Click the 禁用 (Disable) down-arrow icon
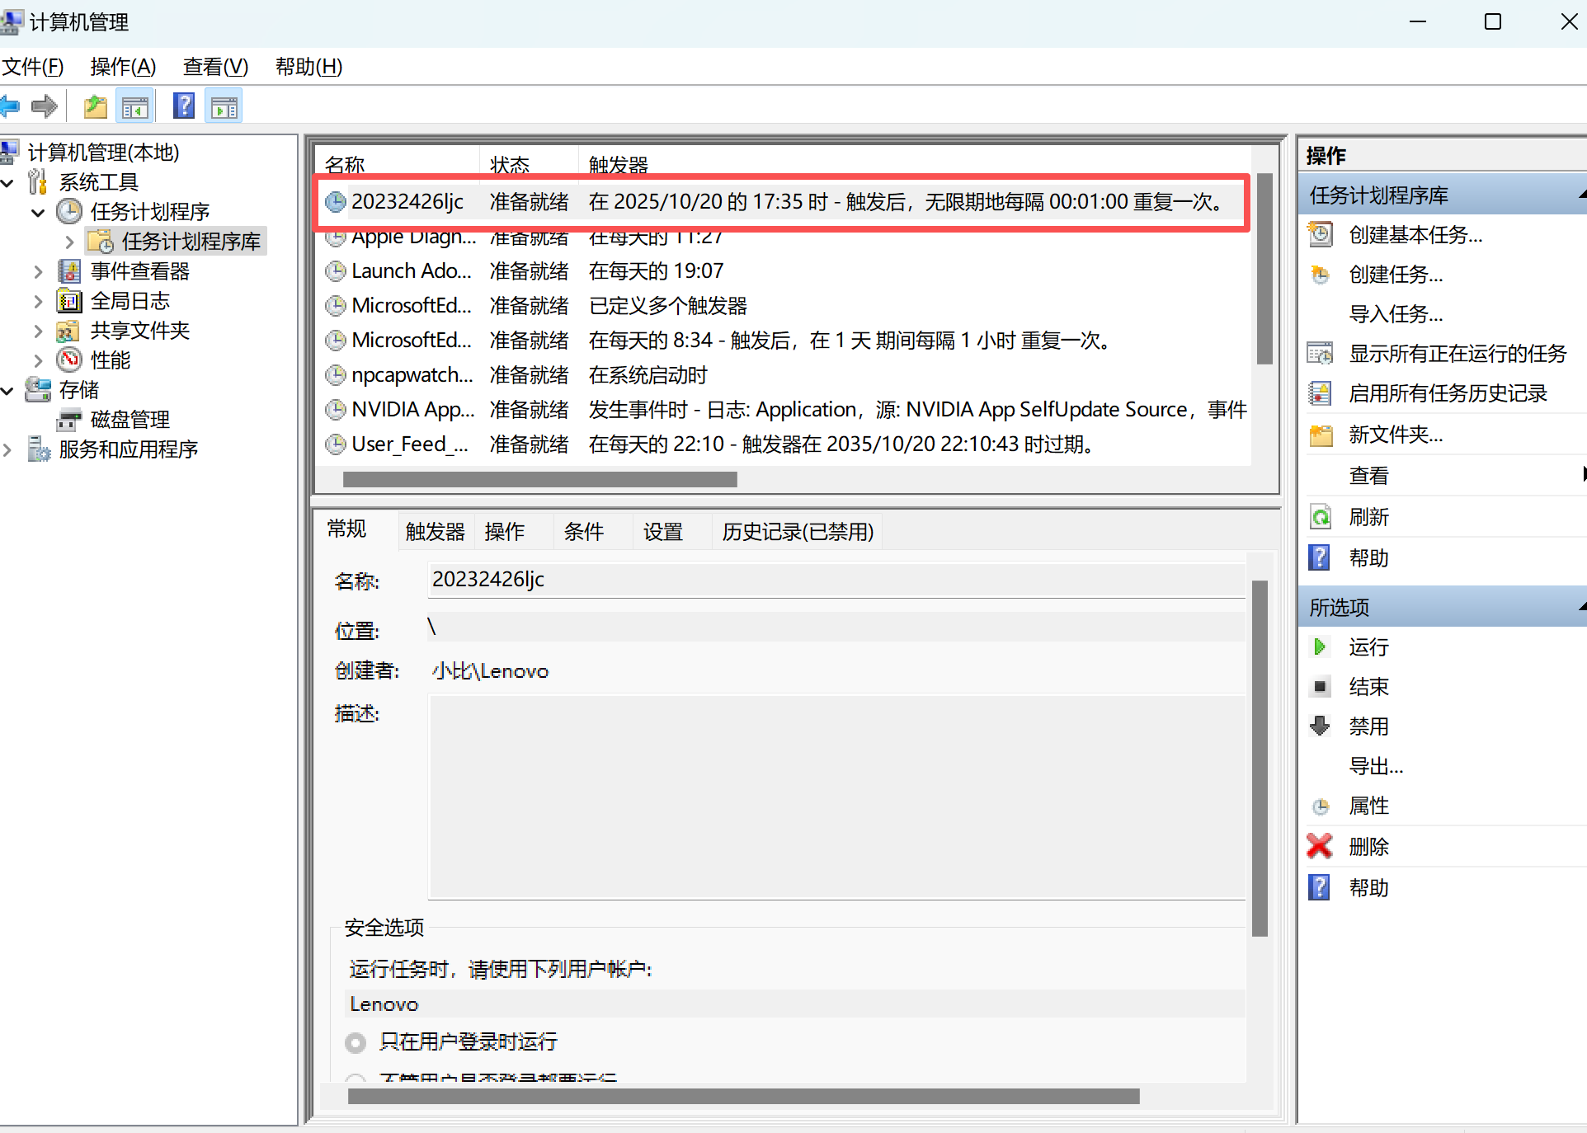The image size is (1587, 1133). 1320,726
